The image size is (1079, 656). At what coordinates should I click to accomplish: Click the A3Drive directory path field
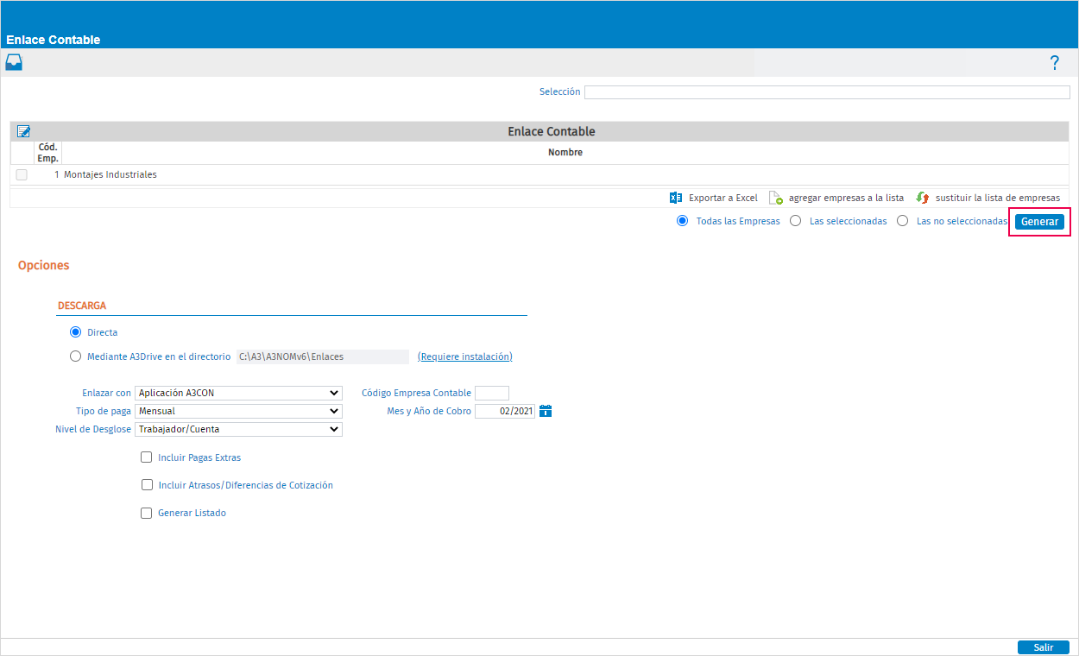[323, 356]
